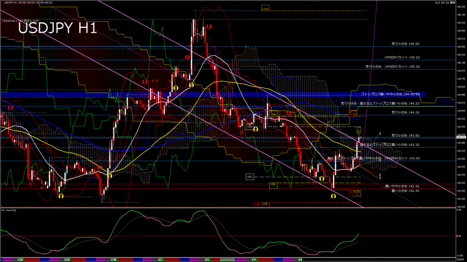Click the yellow up-arrow below the lowest recent candle
The width and height of the screenshot is (467, 262).
[333, 196]
